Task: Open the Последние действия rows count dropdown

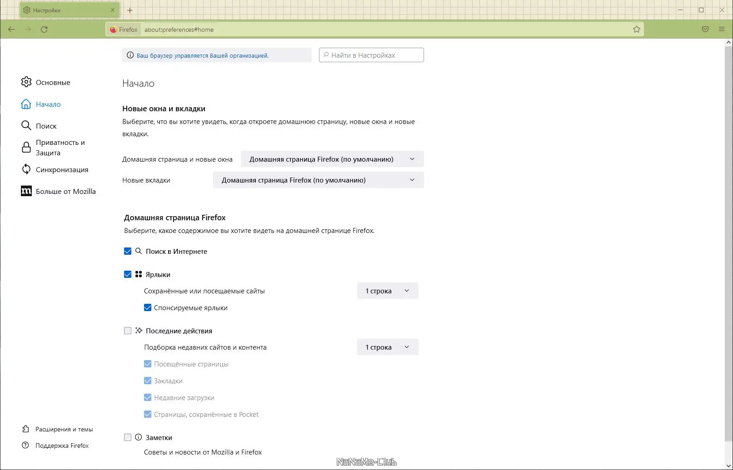Action: pos(388,347)
